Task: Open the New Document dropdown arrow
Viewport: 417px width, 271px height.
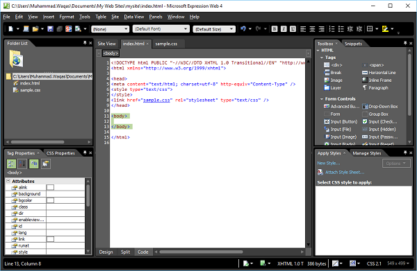Action: [18, 29]
